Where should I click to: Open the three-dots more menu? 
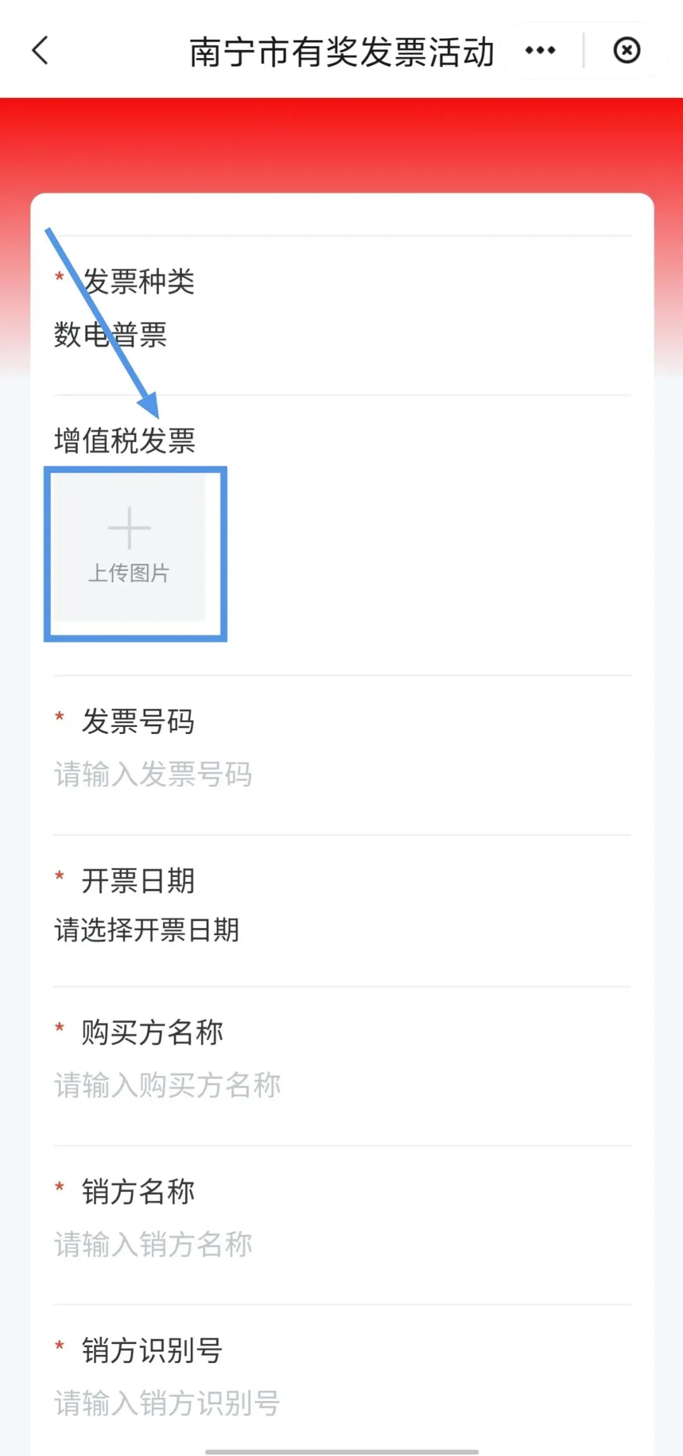tap(540, 50)
